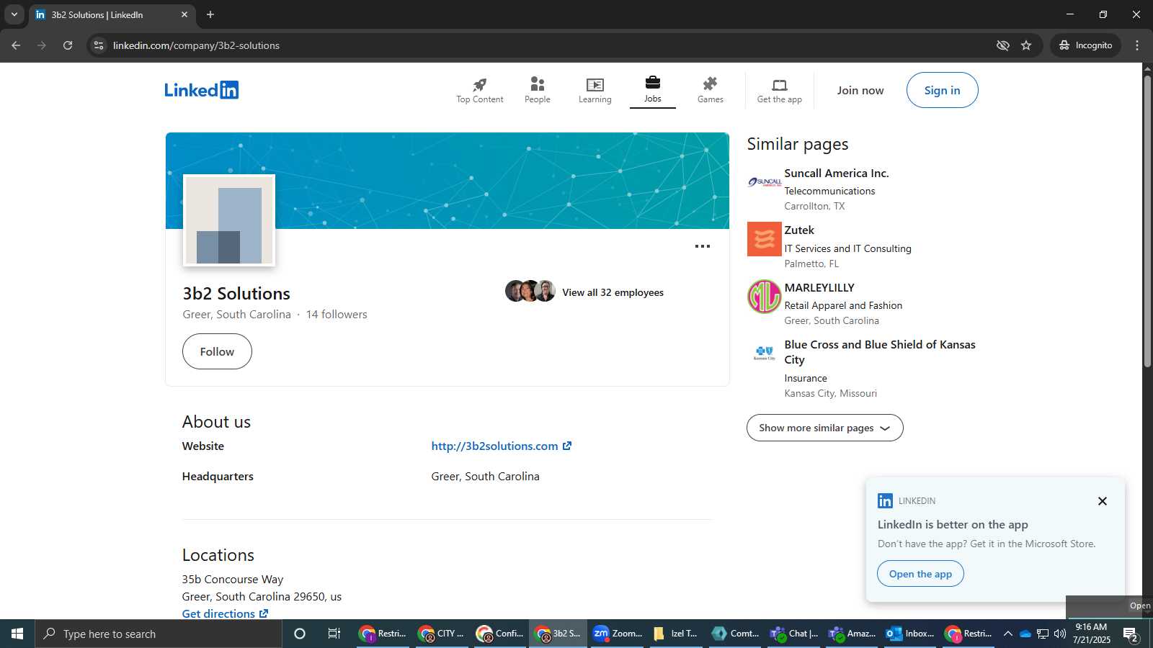Click Get the app laptop icon
Viewport: 1153px width, 648px height.
(x=779, y=84)
